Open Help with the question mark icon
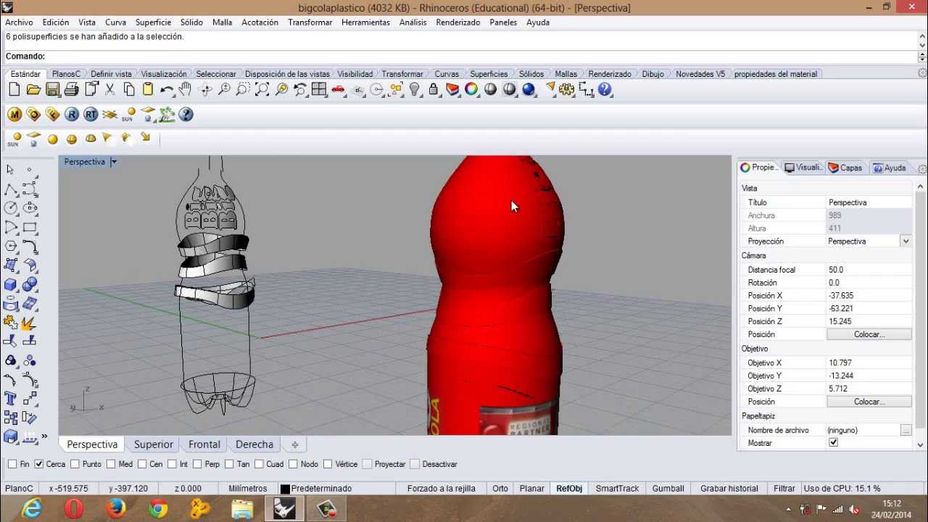This screenshot has height=522, width=928. tap(605, 90)
